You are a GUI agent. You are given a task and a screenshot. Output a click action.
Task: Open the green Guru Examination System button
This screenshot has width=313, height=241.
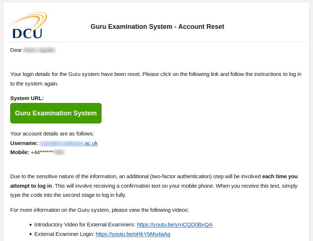pyautogui.click(x=56, y=113)
